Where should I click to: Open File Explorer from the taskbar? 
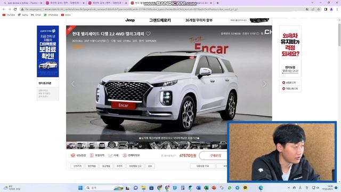click(x=143, y=188)
